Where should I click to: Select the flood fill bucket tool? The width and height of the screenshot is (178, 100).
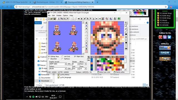(x=126, y=49)
